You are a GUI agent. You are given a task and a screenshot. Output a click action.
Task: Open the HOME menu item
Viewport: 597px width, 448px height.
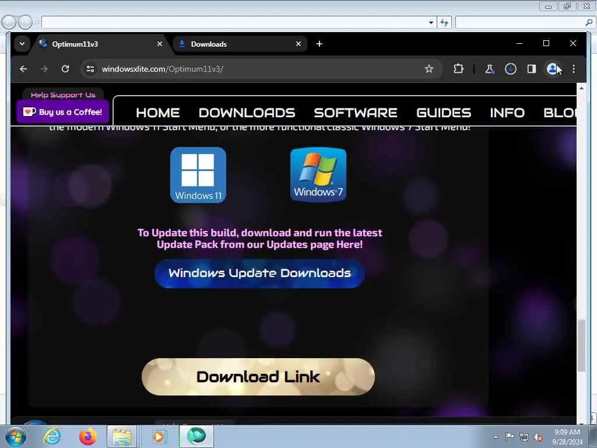click(157, 113)
